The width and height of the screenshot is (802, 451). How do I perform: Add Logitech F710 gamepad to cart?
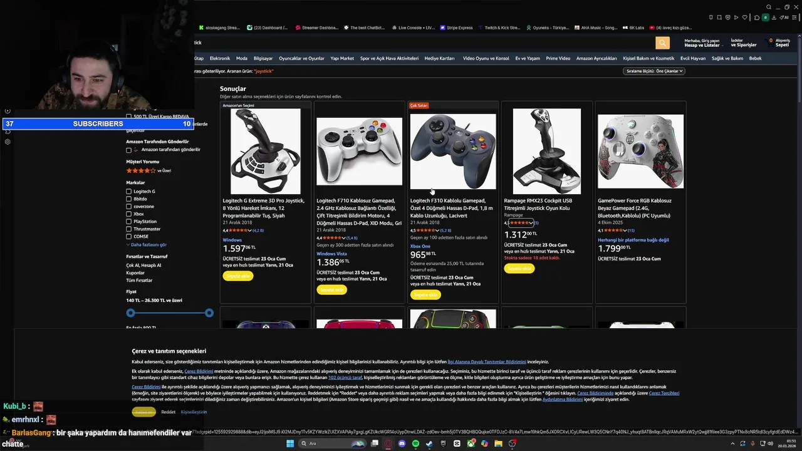[x=331, y=290]
